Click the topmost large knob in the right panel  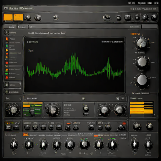click(x=142, y=43)
